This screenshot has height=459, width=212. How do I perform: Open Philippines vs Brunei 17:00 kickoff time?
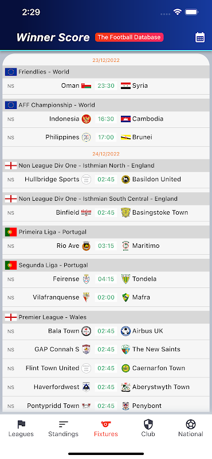[106, 137]
